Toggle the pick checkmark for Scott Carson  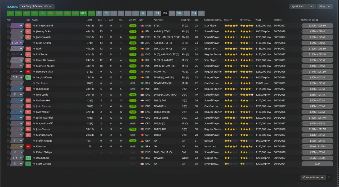[x=8, y=164]
